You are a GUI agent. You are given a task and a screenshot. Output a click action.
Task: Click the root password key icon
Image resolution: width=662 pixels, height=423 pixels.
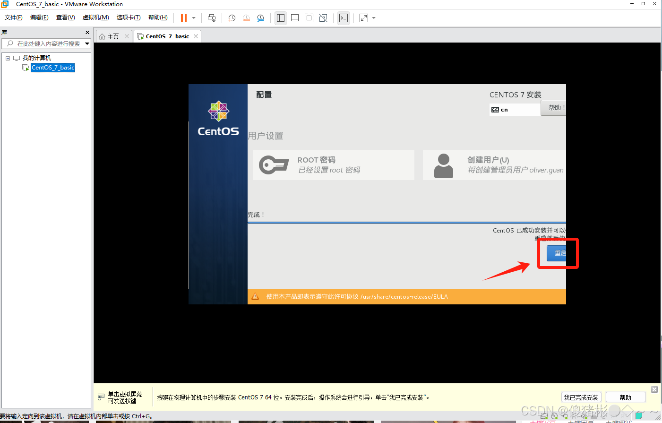[x=274, y=165]
